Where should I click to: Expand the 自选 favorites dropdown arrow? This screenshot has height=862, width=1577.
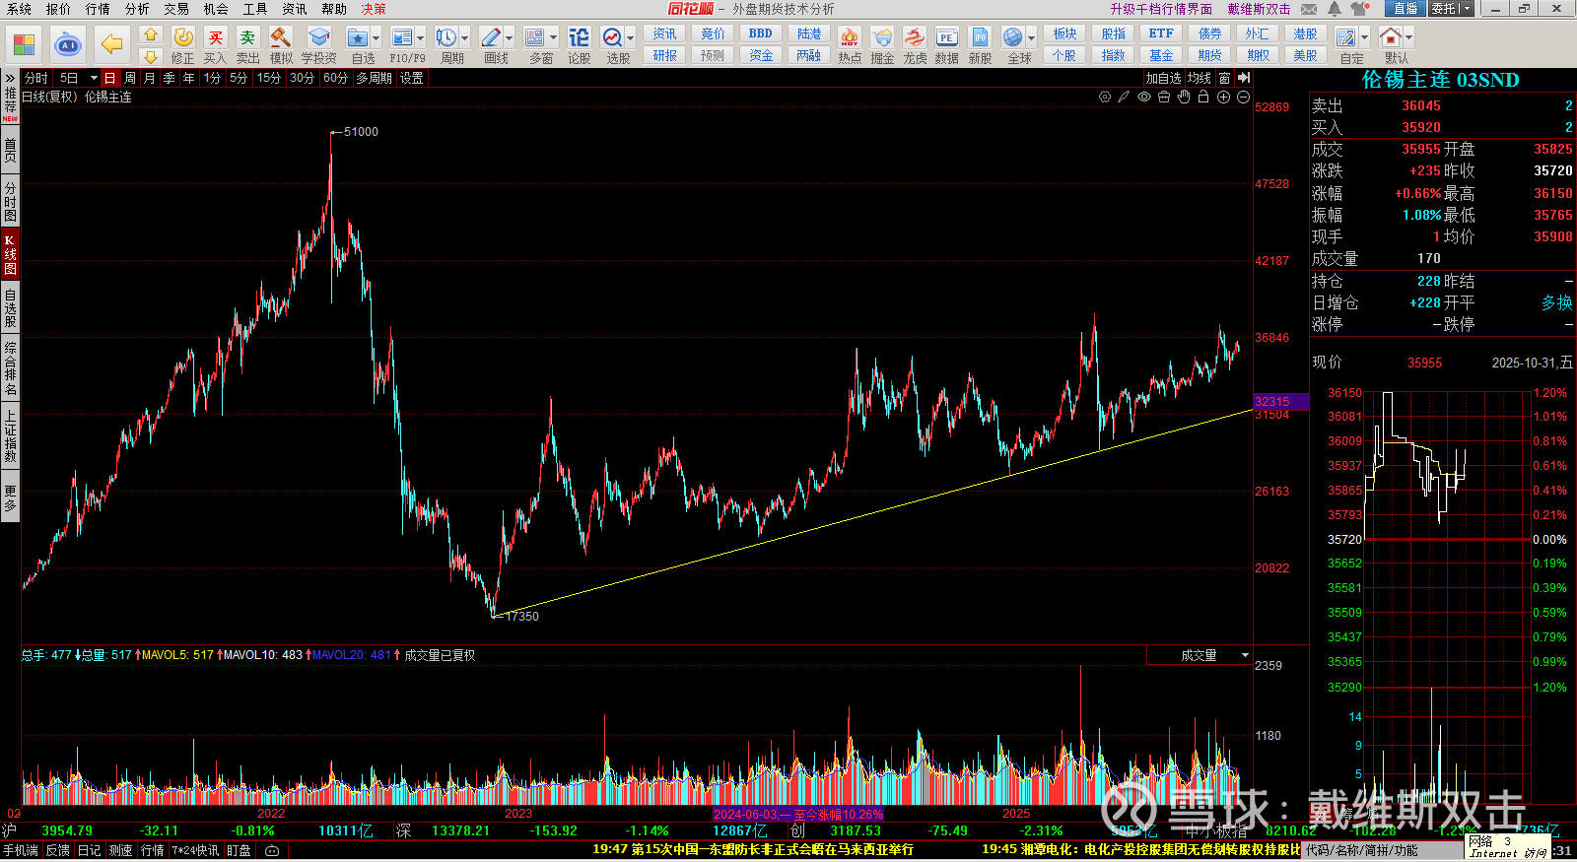pyautogui.click(x=377, y=38)
